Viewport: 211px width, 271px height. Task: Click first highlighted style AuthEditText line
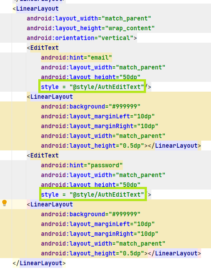click(92, 87)
